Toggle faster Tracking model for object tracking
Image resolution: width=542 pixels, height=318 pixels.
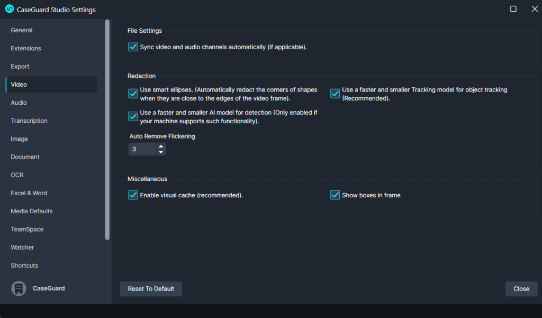pyautogui.click(x=335, y=94)
